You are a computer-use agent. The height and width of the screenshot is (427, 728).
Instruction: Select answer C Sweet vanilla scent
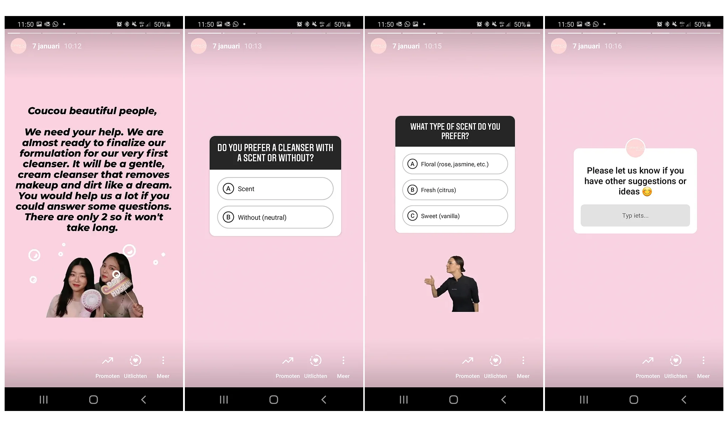455,216
